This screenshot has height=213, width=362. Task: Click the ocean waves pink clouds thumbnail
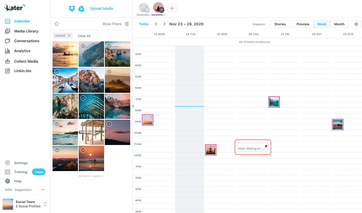(x=65, y=132)
